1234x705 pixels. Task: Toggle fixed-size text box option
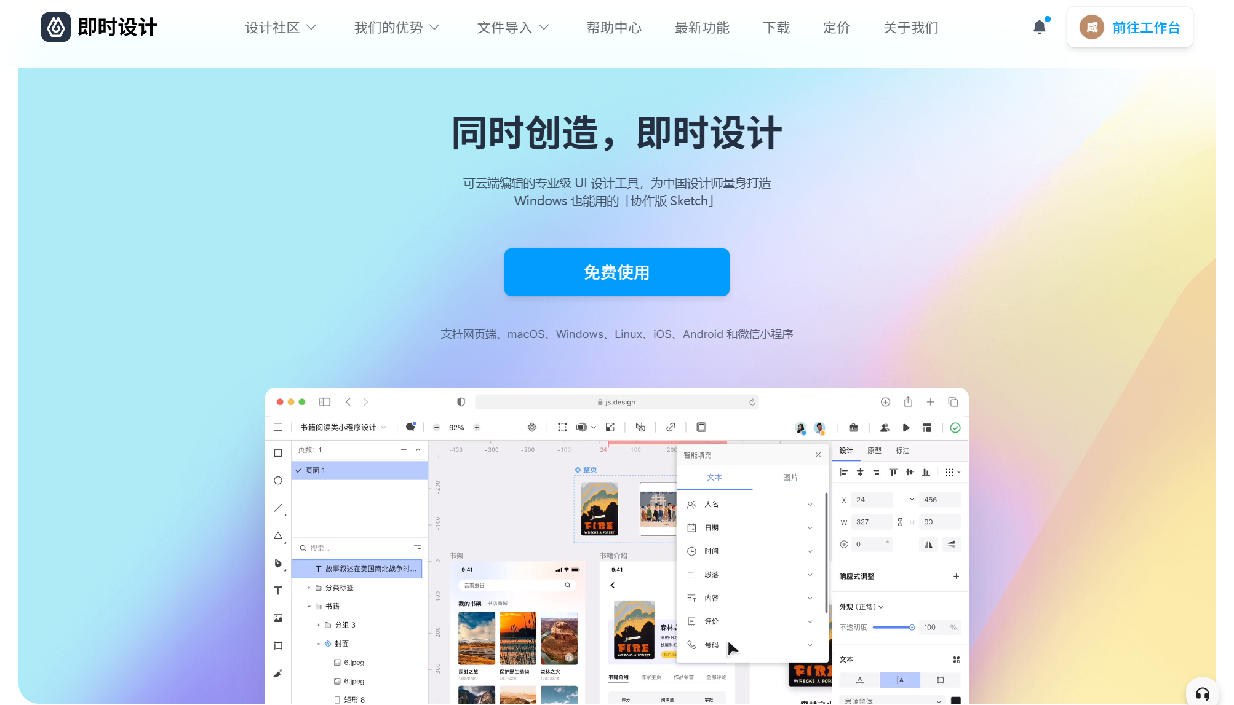click(x=941, y=680)
